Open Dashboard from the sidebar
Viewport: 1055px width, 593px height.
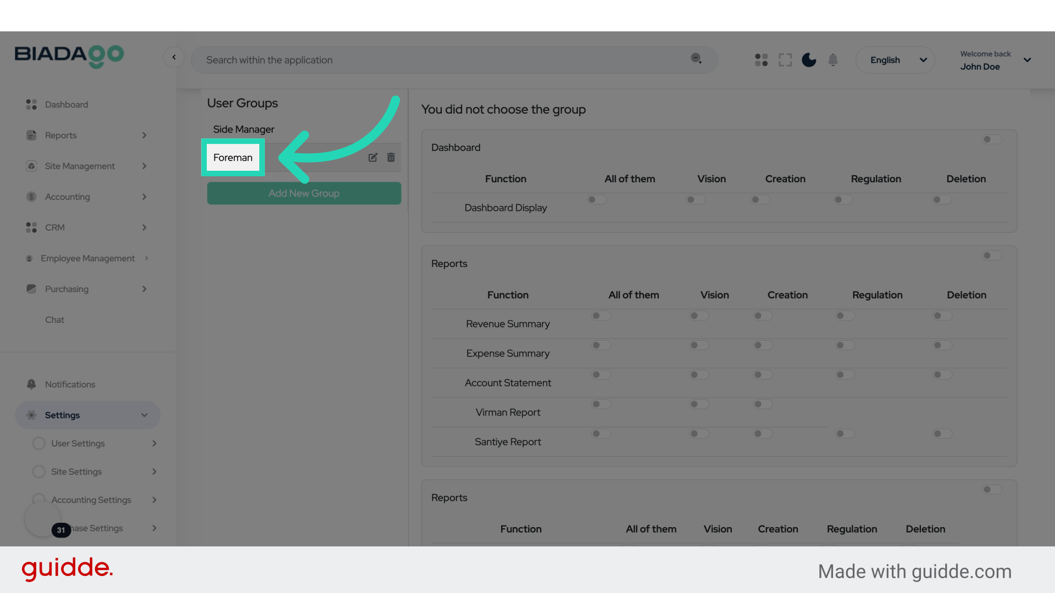(x=66, y=104)
